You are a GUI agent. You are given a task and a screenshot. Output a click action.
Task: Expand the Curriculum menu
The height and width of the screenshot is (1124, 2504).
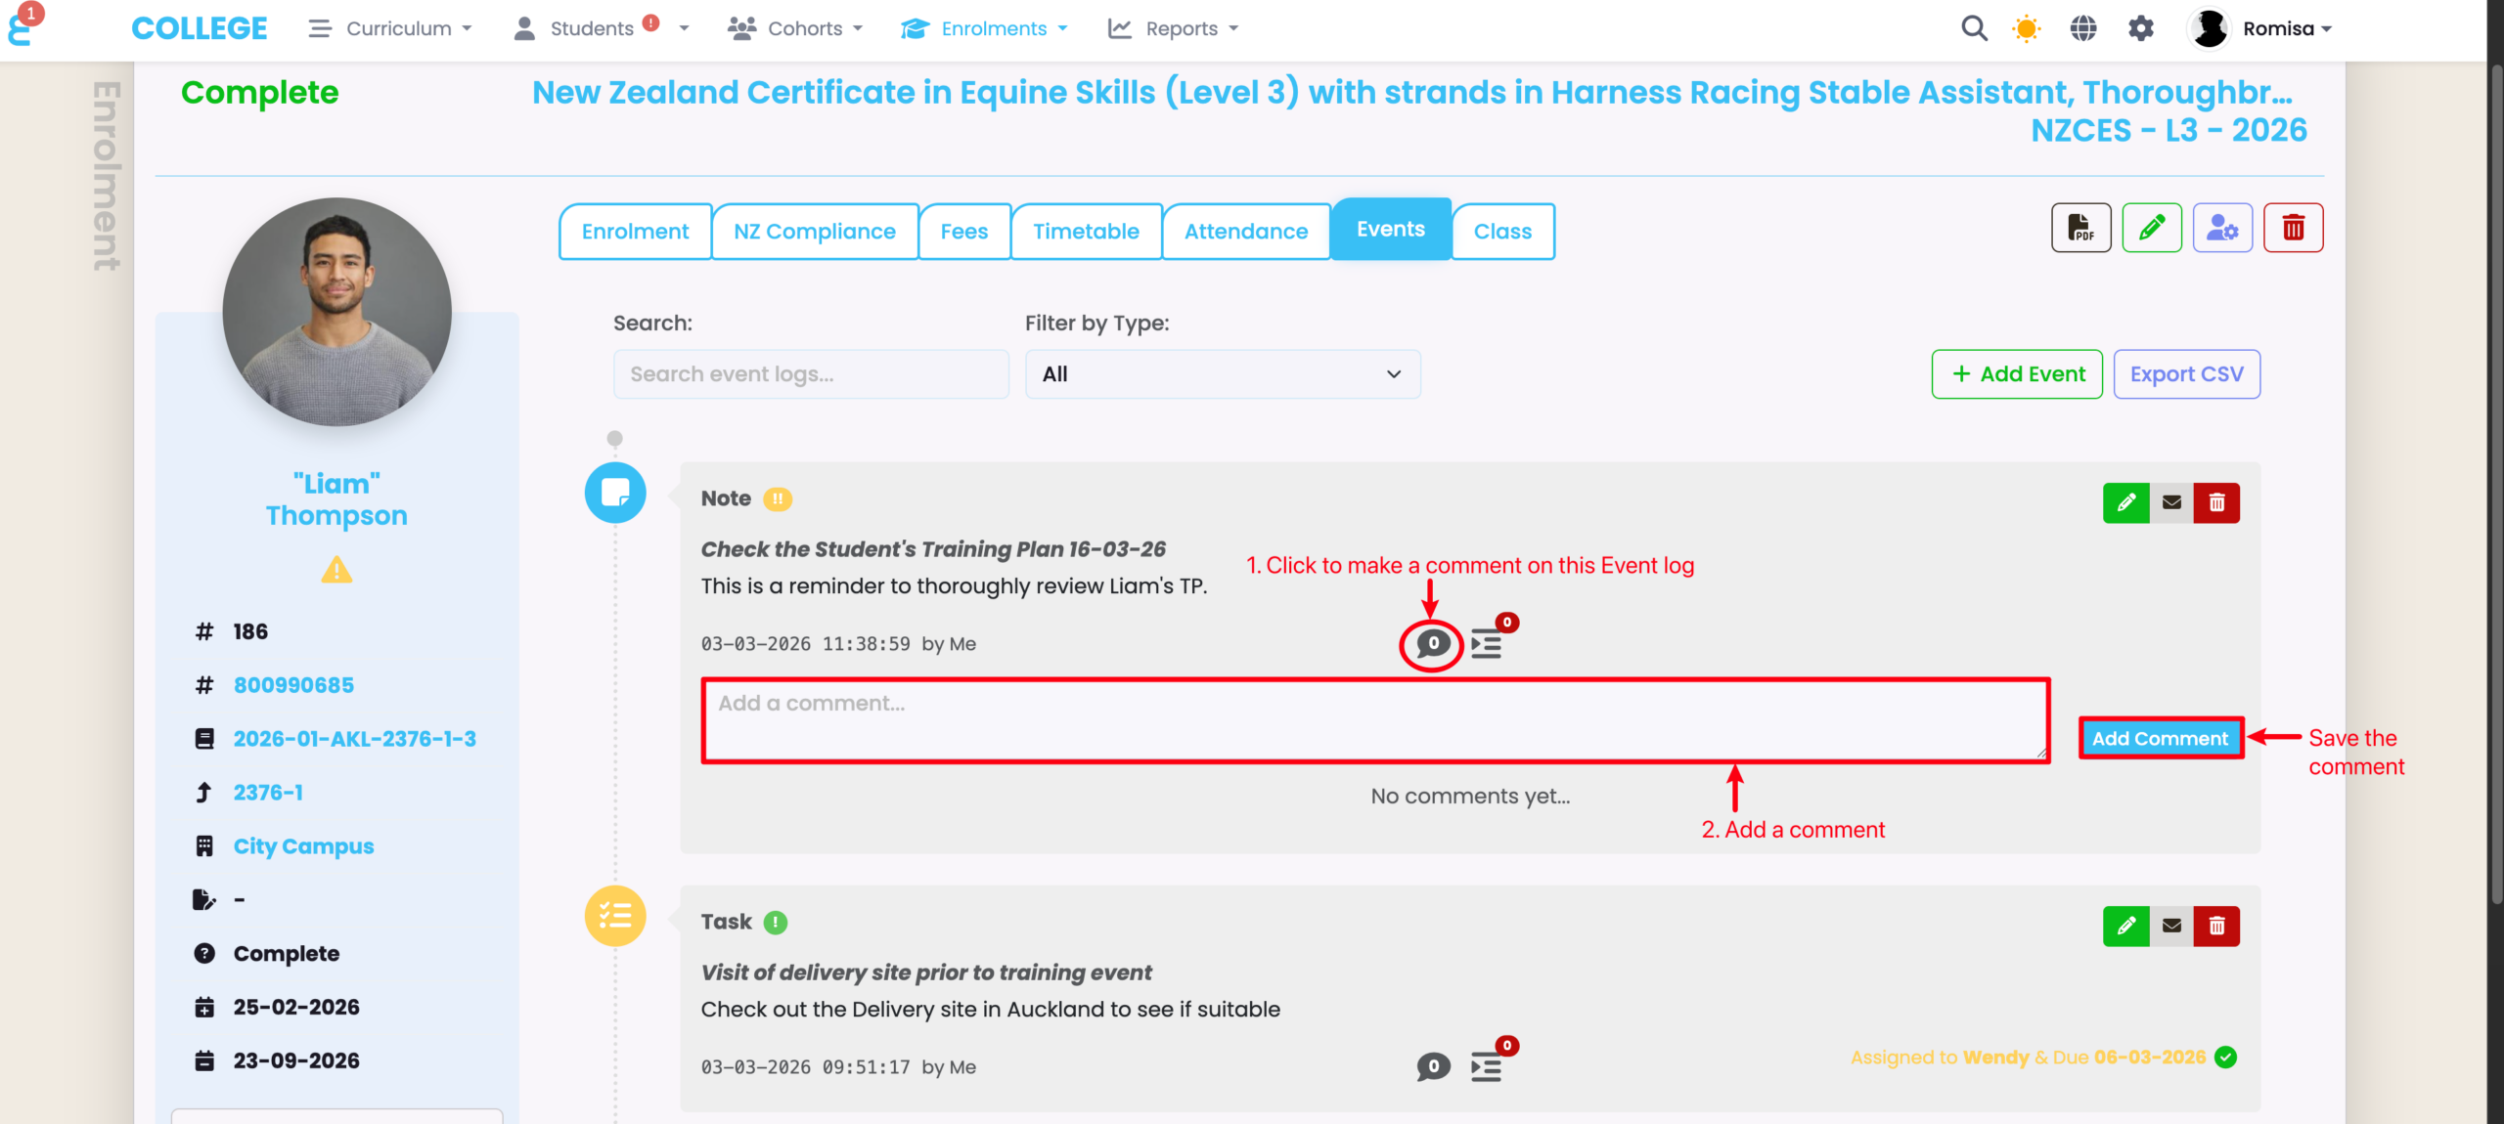(390, 28)
